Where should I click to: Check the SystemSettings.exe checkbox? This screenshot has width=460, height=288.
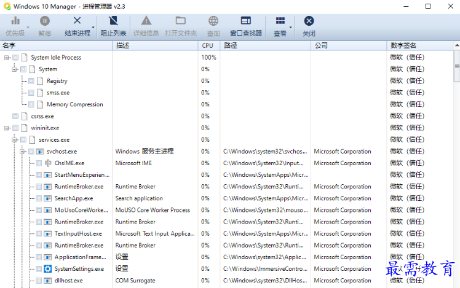pyautogui.click(x=39, y=269)
